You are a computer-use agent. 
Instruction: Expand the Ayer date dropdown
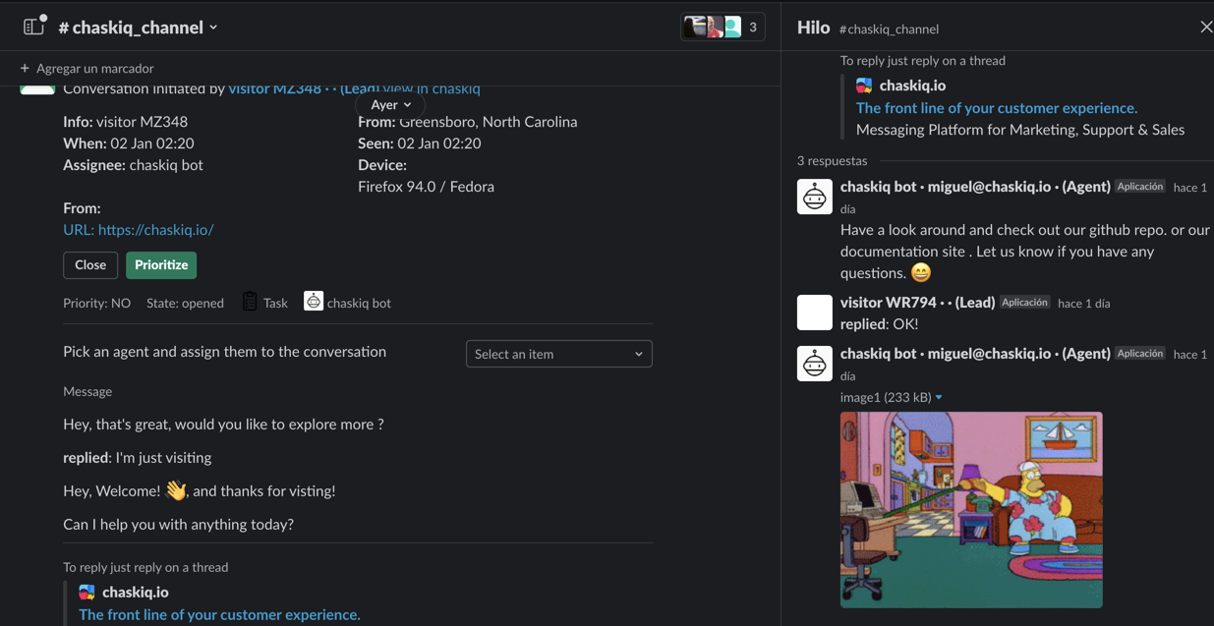point(390,105)
